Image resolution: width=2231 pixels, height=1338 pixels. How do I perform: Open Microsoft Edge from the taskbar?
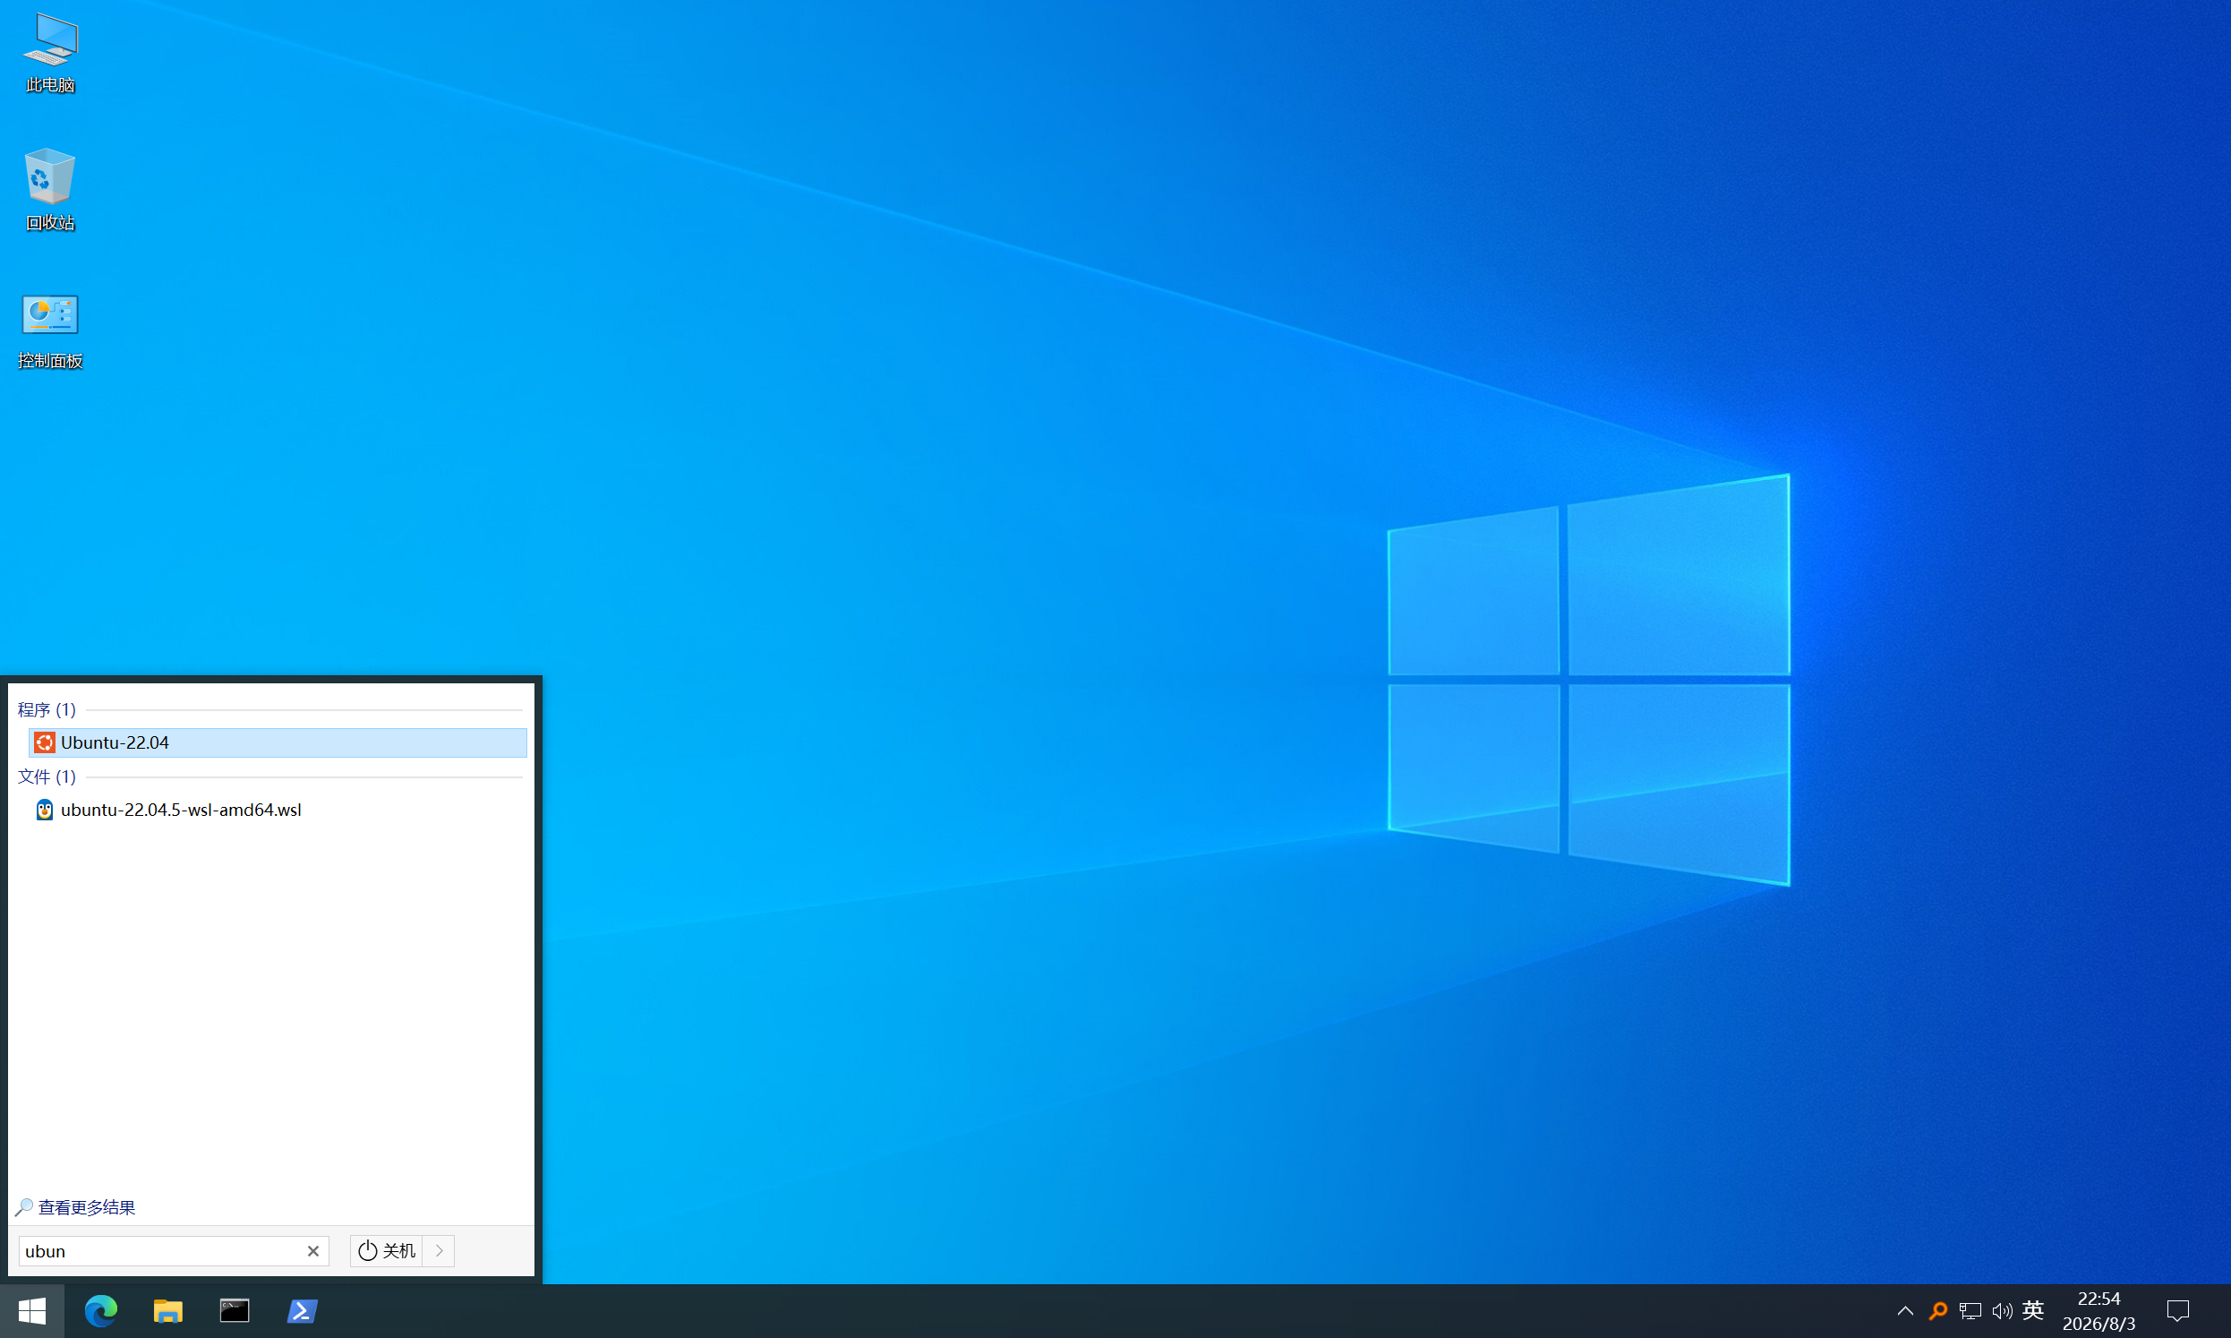[101, 1311]
